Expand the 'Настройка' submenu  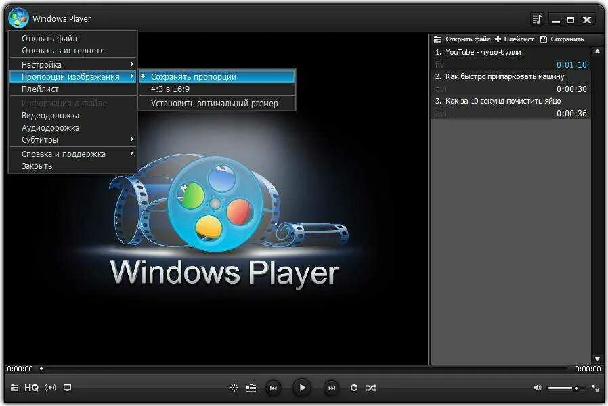41,64
